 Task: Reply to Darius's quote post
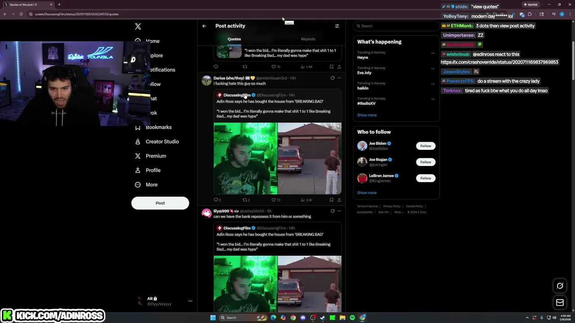(x=216, y=200)
